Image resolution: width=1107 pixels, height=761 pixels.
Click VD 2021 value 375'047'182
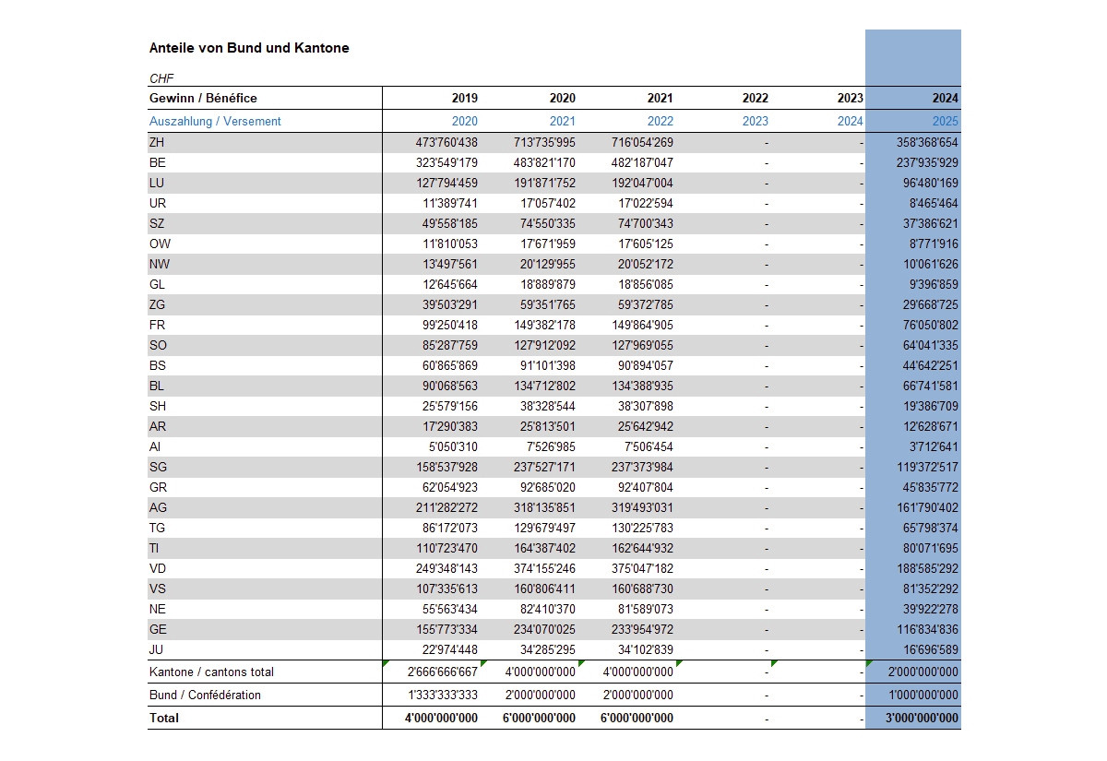pyautogui.click(x=642, y=569)
